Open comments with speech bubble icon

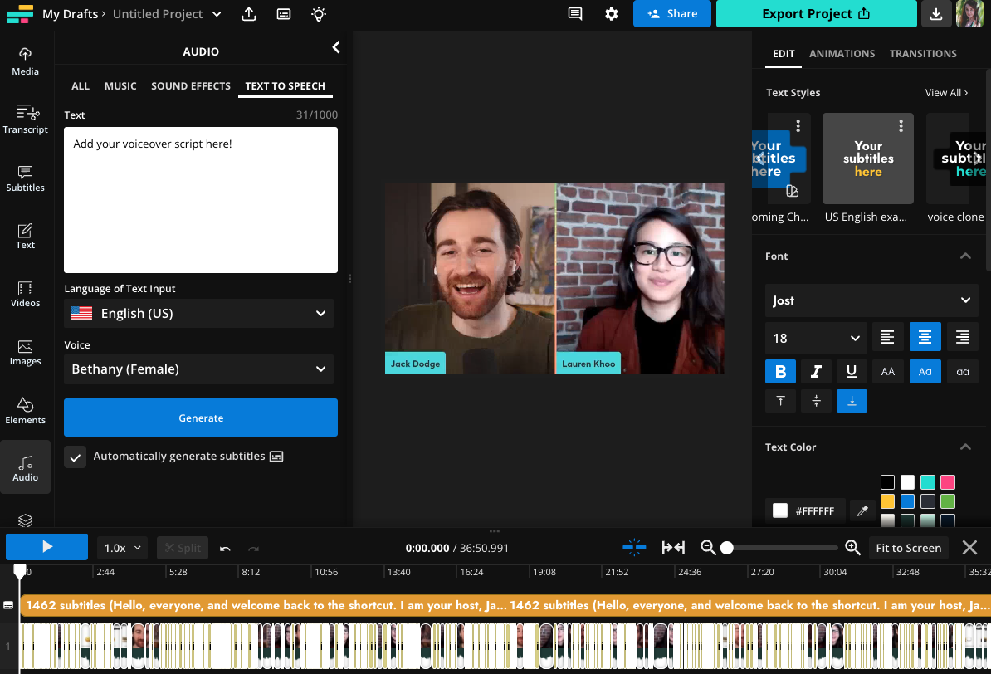pos(574,14)
